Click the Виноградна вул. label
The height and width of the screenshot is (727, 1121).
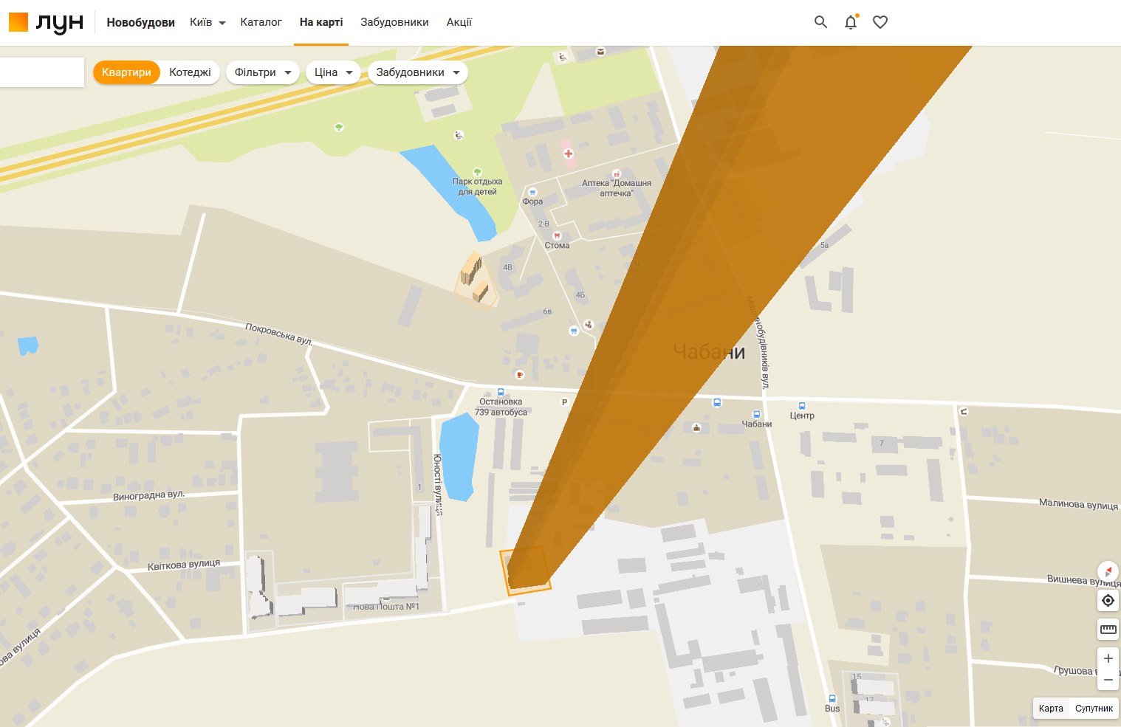[148, 495]
